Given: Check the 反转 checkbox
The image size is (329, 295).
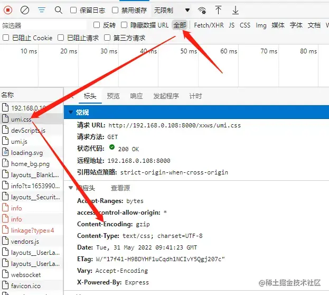Looking at the screenshot, I should pyautogui.click(x=97, y=25).
